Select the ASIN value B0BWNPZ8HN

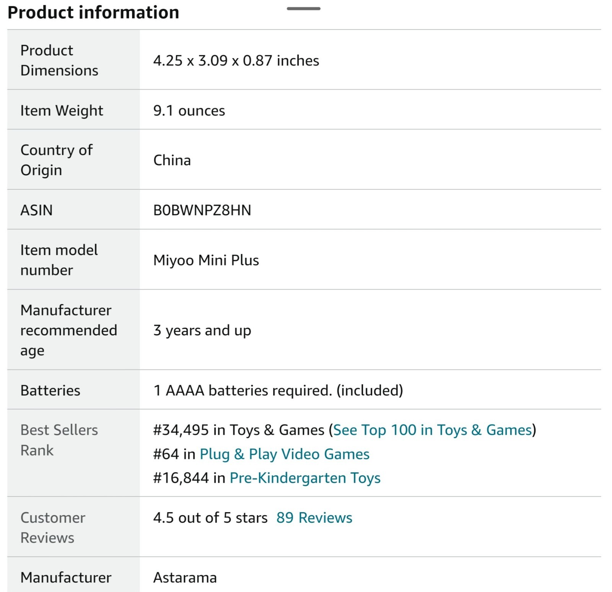tap(202, 210)
